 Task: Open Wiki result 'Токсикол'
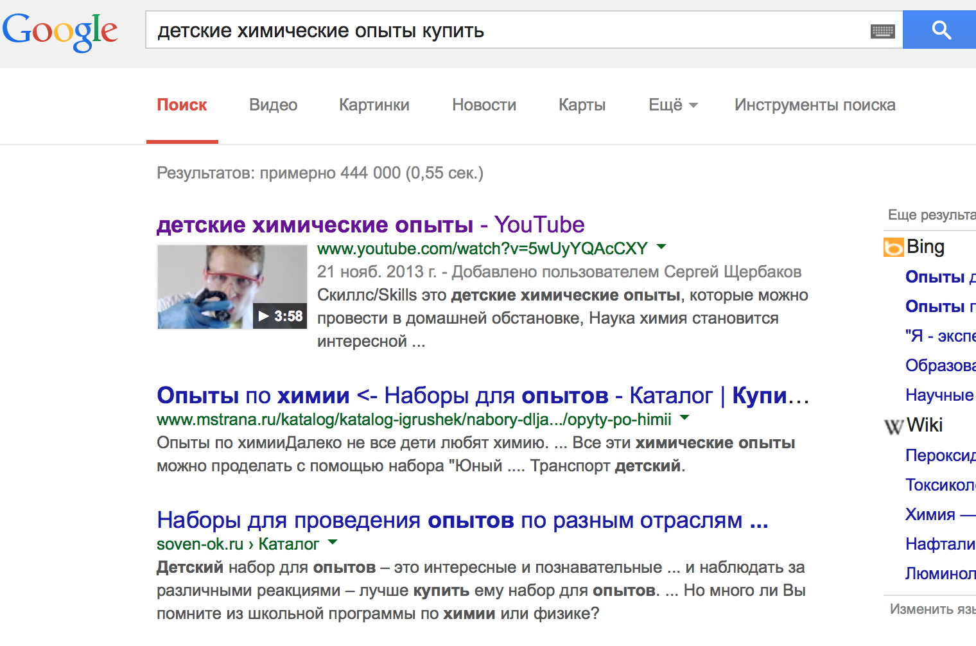click(x=940, y=485)
